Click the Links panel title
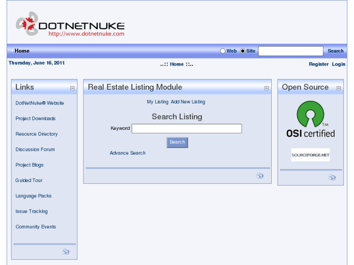 [25, 88]
